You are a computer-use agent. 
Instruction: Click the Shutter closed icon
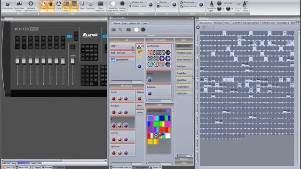coord(122,6)
